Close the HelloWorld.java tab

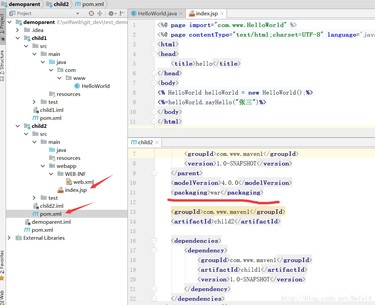pos(181,14)
